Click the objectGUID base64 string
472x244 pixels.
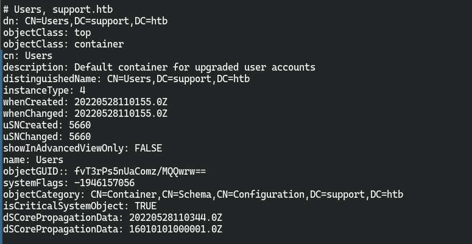pyautogui.click(x=140, y=172)
